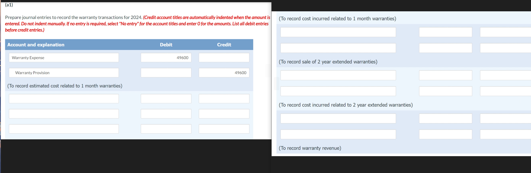Click middle empty account field under 'estimated cost' note
531x173 pixels.
tap(64, 114)
